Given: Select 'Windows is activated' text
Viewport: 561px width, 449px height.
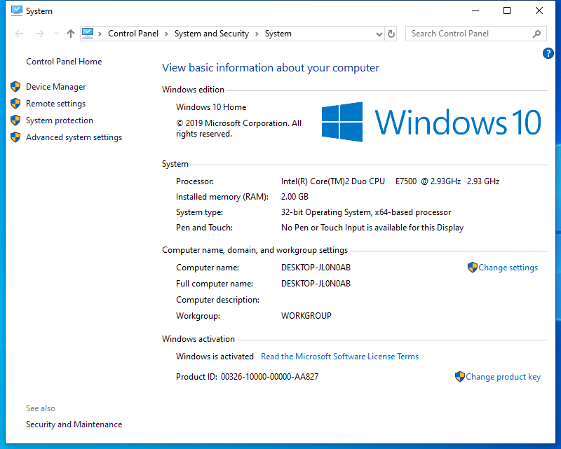Looking at the screenshot, I should pos(215,357).
